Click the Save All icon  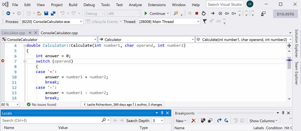pos(53,13)
